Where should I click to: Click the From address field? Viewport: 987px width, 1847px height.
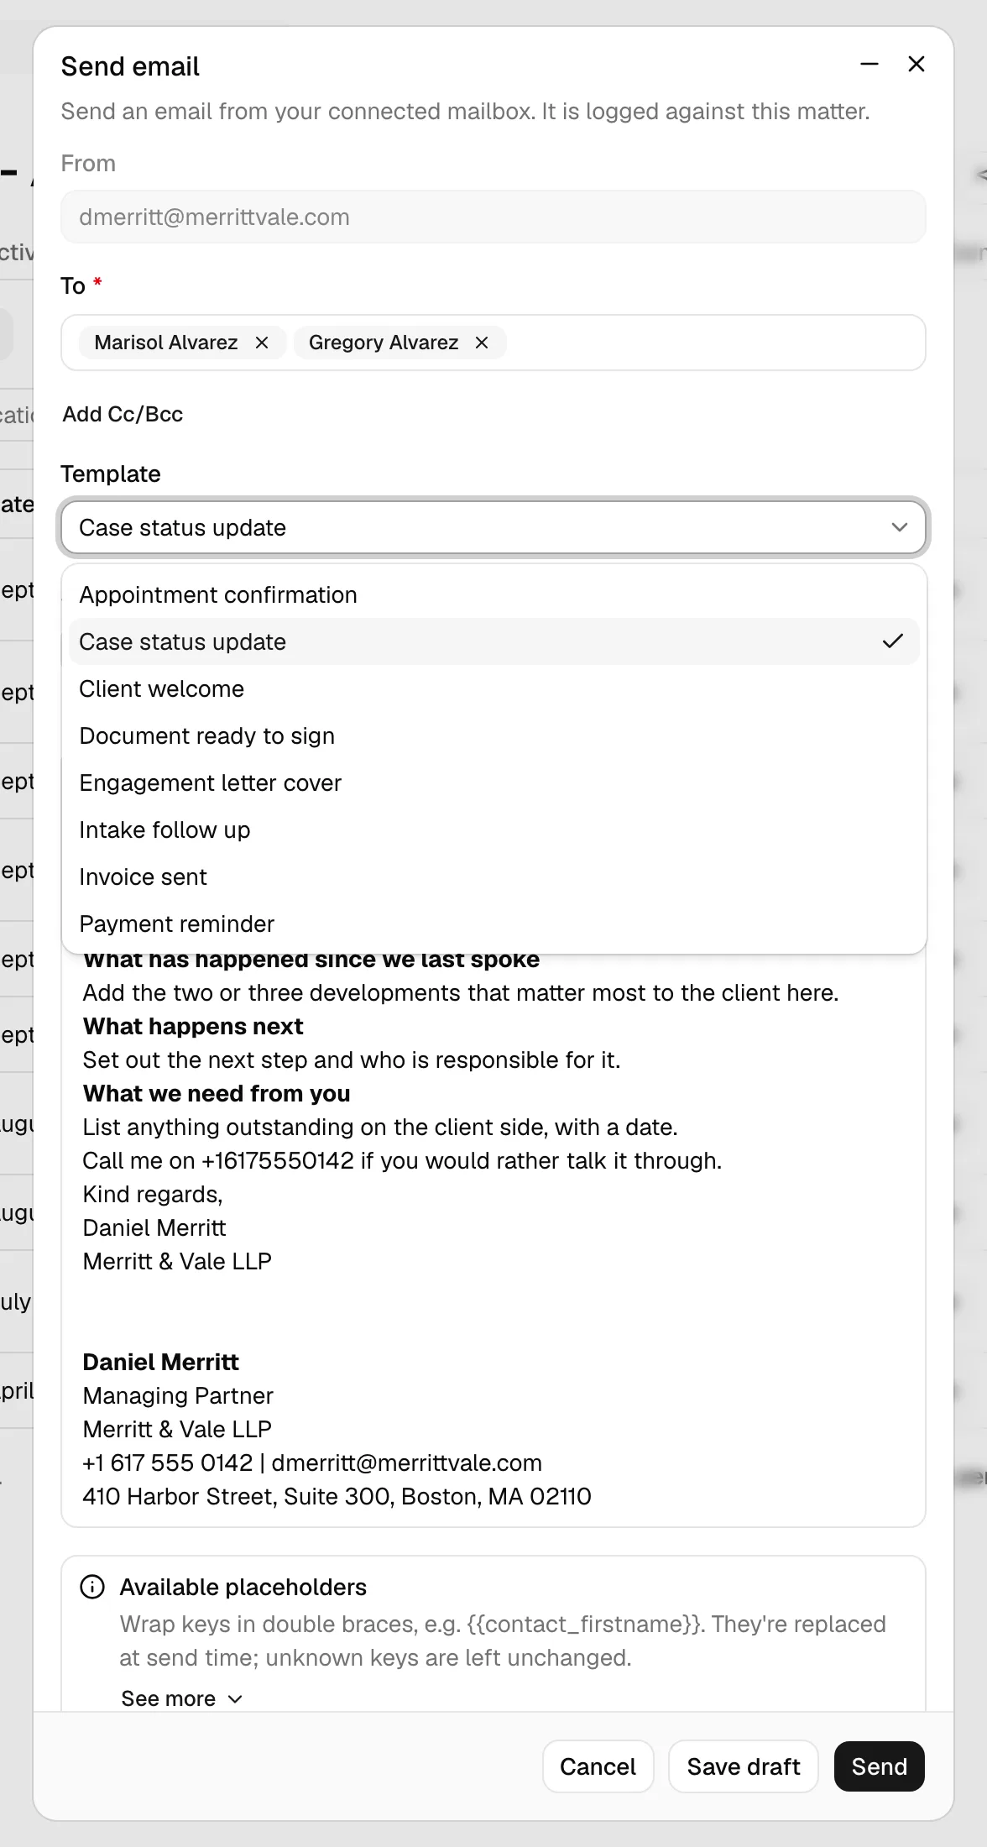click(493, 217)
